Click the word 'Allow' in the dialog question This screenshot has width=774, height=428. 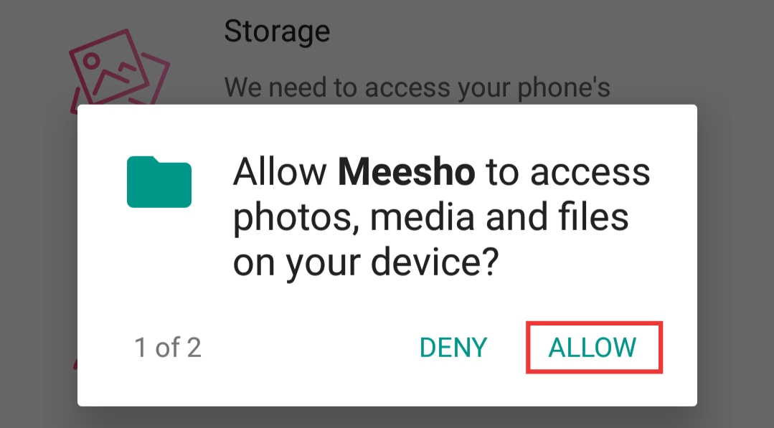coord(280,173)
